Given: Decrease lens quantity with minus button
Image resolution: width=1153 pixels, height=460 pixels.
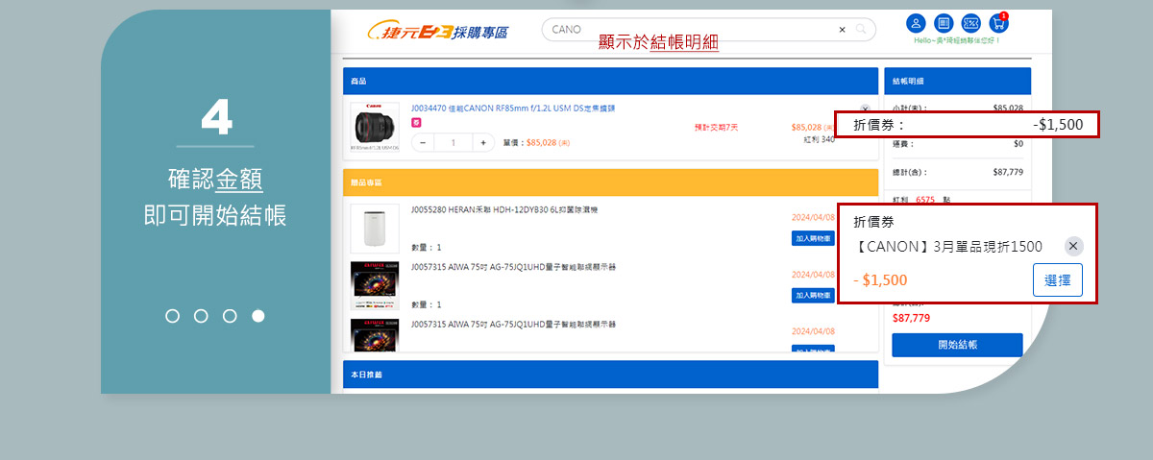Looking at the screenshot, I should pos(423,142).
